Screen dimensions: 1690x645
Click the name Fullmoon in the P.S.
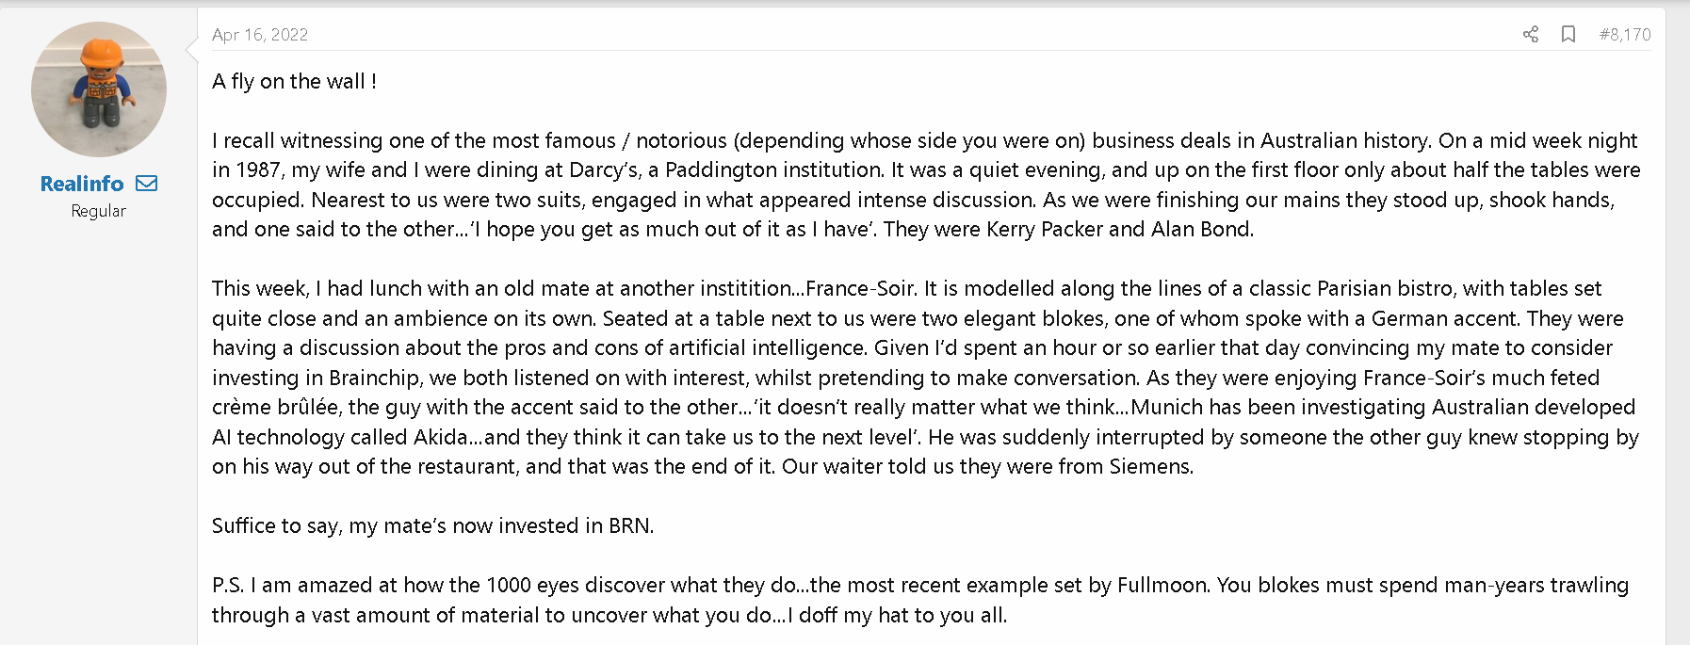tap(1162, 586)
